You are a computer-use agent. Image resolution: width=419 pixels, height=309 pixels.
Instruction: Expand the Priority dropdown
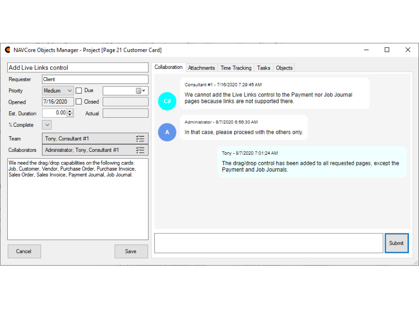click(x=69, y=91)
